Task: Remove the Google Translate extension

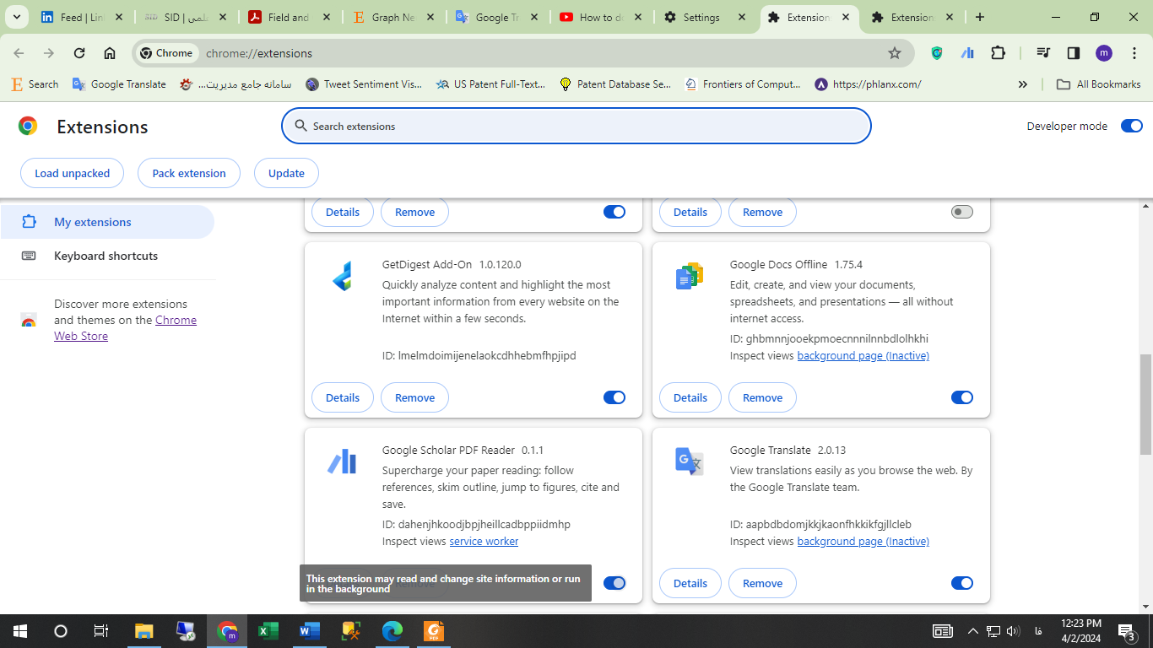Action: 762,583
